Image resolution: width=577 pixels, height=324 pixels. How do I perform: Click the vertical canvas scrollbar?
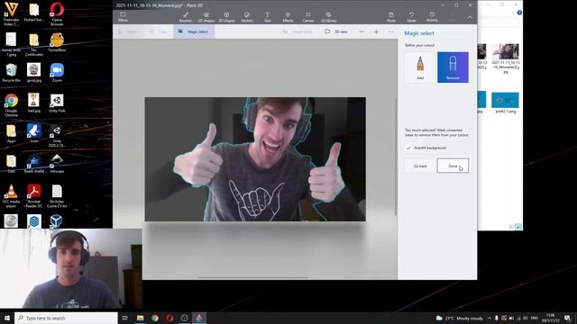pos(396,157)
